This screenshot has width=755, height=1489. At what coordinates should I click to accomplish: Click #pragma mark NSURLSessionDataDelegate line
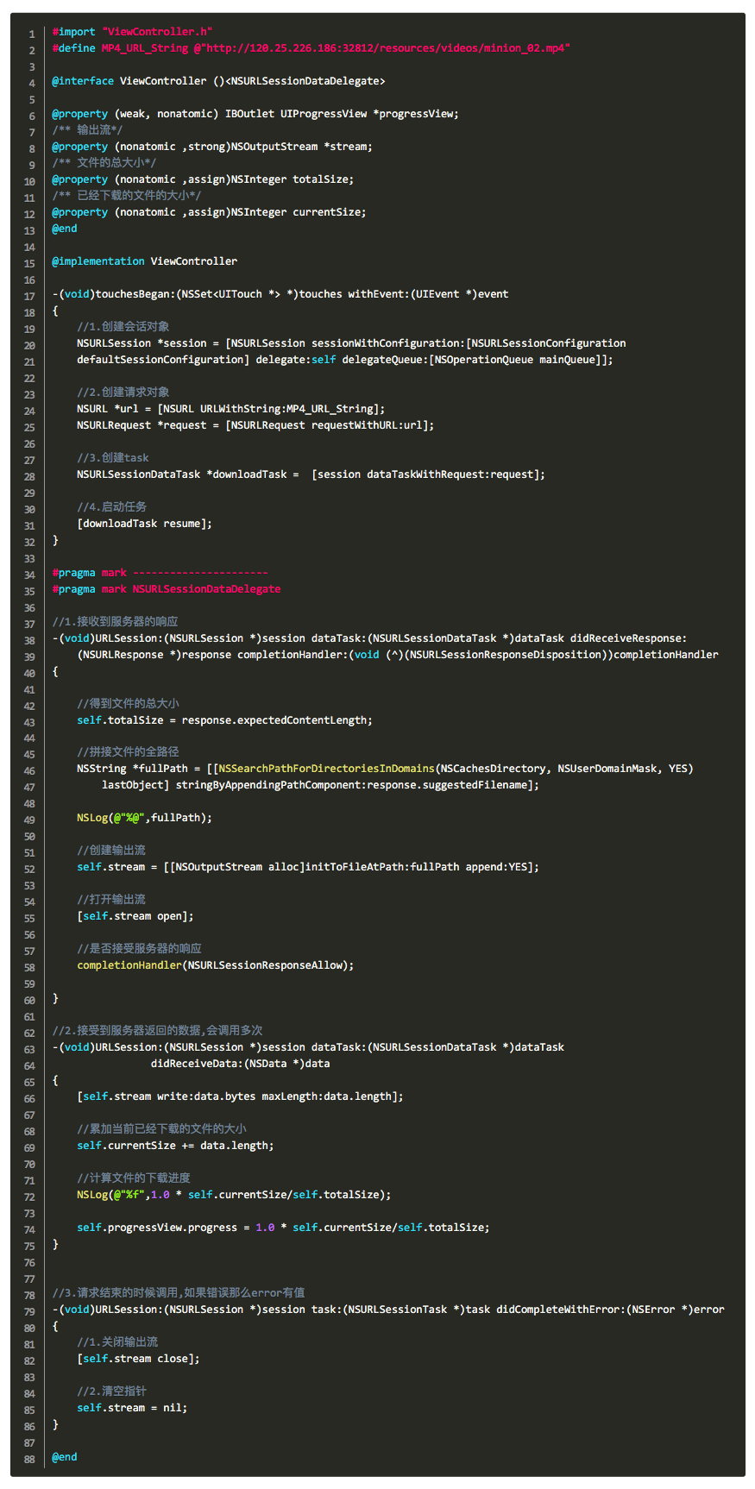click(167, 589)
